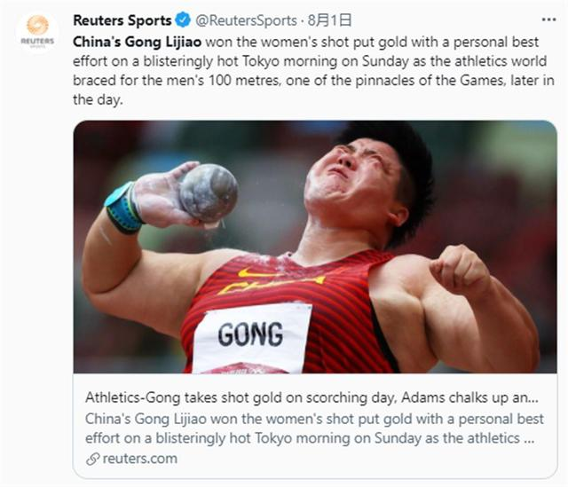The image size is (568, 487).
Task: Click the blue wristband in the photo
Action: tap(123, 208)
